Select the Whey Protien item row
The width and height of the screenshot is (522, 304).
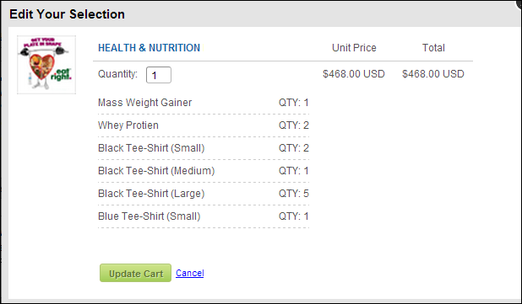(x=204, y=125)
